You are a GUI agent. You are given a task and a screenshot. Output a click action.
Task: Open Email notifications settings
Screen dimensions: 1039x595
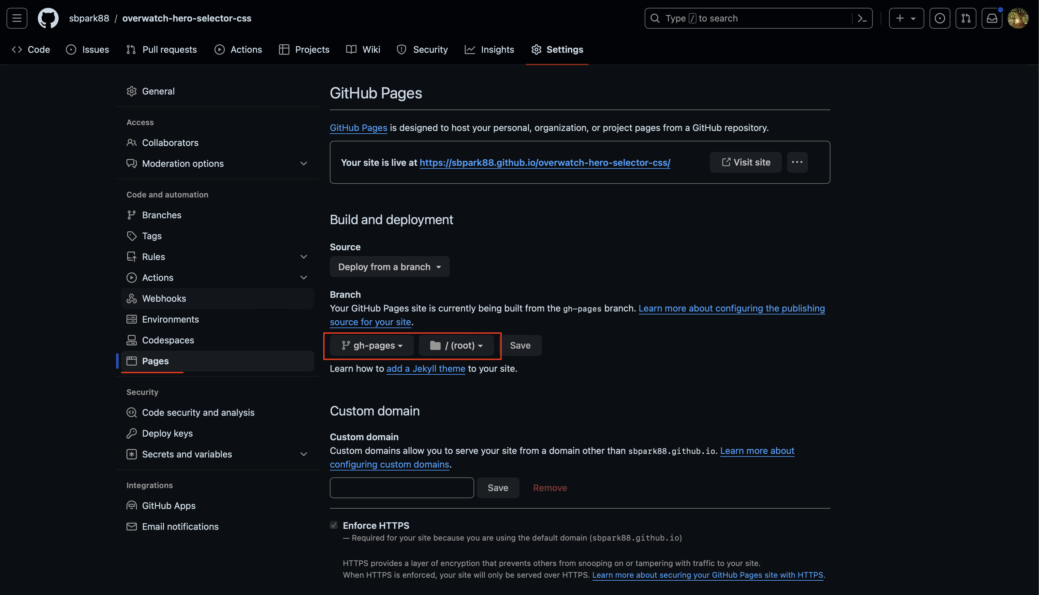[217, 526]
